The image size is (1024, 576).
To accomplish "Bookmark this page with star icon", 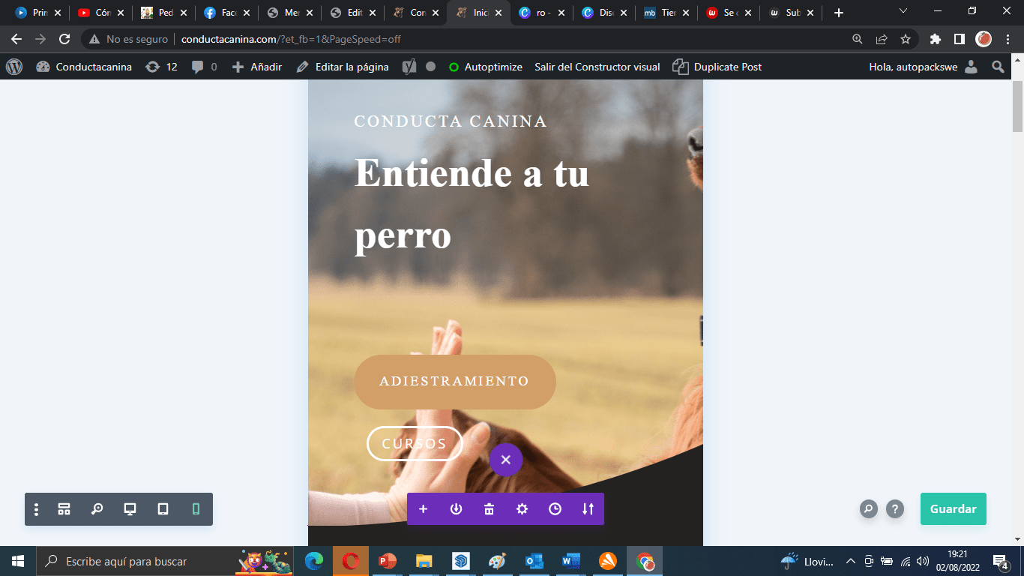I will [x=906, y=39].
